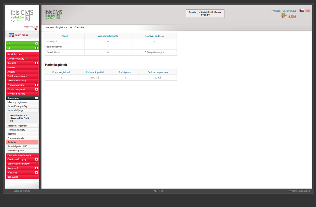
Task: Switch language to English flag
Action: 307,10
